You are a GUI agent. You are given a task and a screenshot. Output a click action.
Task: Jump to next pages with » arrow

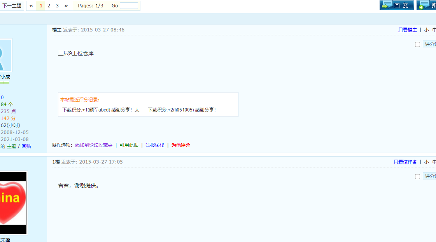[66, 6]
